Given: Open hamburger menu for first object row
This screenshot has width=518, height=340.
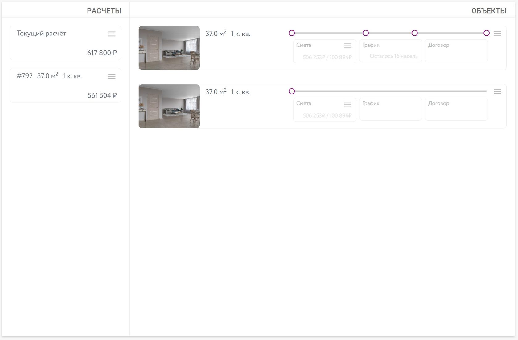Looking at the screenshot, I should (x=497, y=33).
